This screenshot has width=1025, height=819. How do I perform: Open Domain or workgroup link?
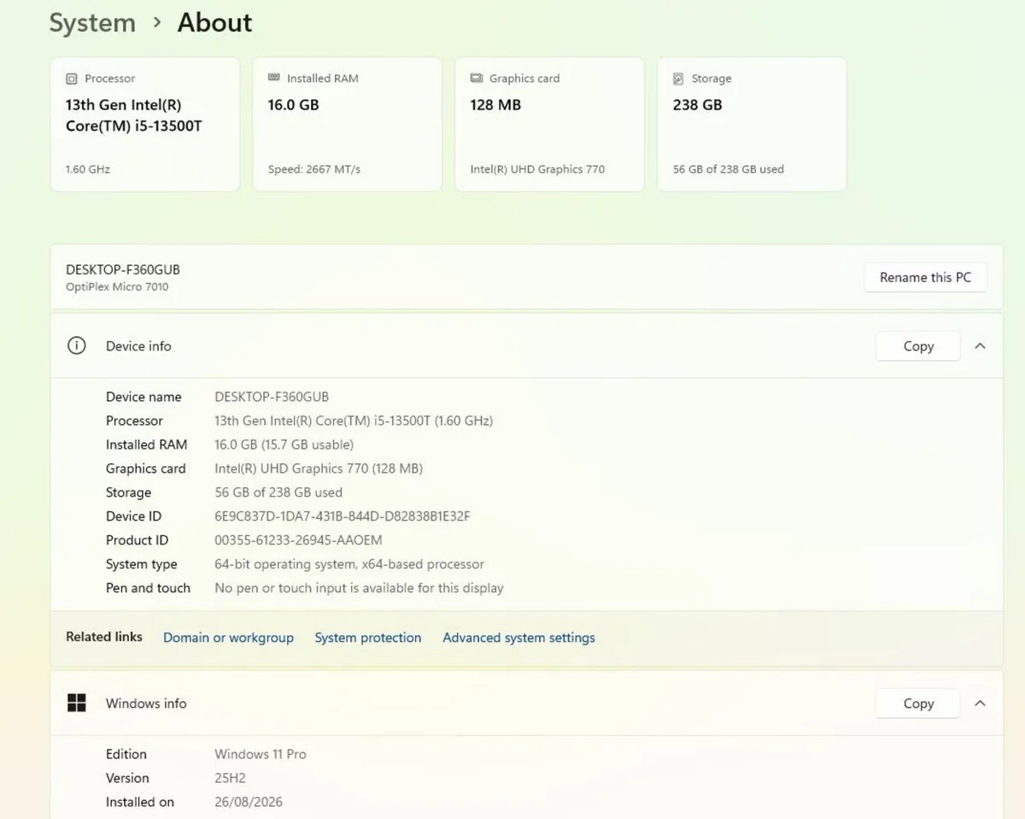[x=228, y=638]
